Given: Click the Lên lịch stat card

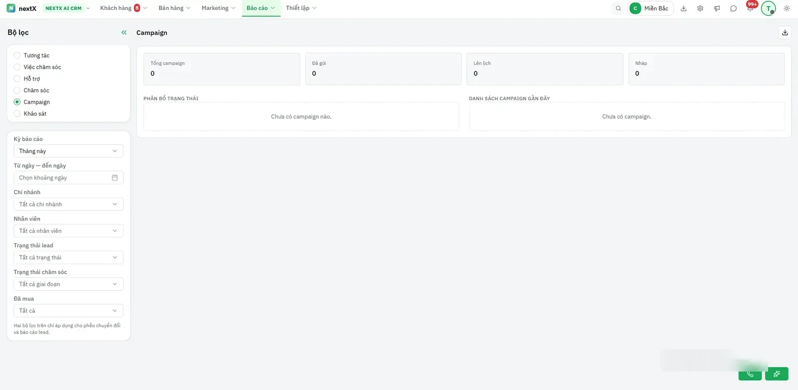Looking at the screenshot, I should click(x=545, y=69).
